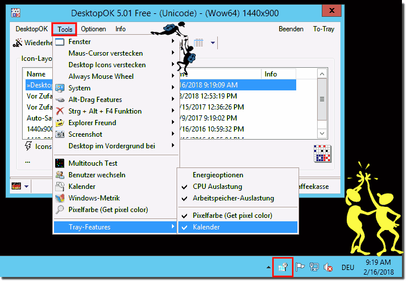The image size is (406, 281).
Task: Open the Info menu
Action: 120,29
